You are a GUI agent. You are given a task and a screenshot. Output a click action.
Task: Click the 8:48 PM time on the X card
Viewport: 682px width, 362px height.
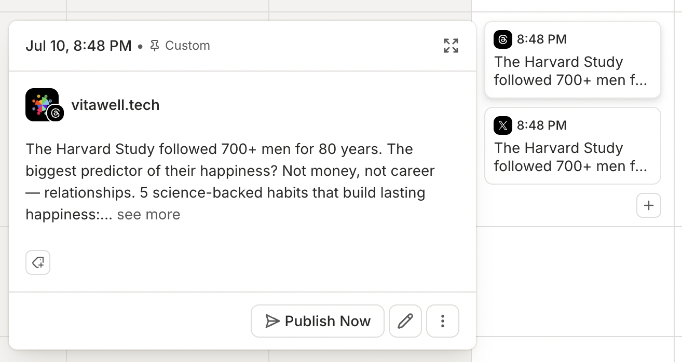[542, 126]
